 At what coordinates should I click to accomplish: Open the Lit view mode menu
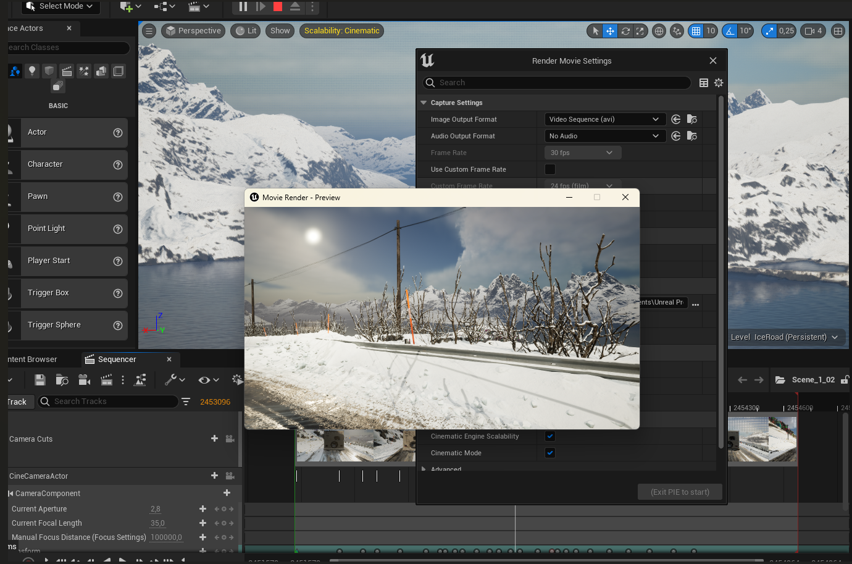(x=246, y=31)
